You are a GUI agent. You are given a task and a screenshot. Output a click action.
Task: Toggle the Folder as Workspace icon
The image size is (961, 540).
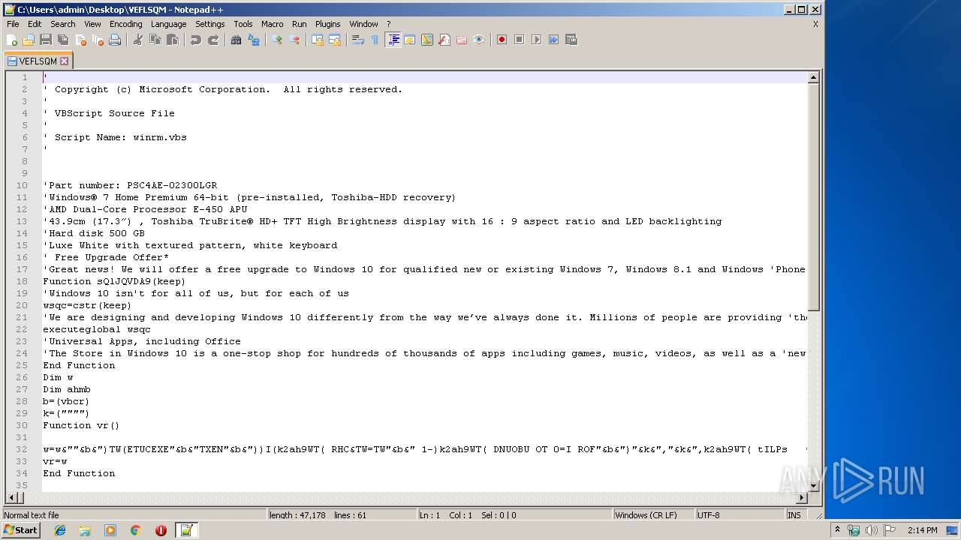[462, 40]
